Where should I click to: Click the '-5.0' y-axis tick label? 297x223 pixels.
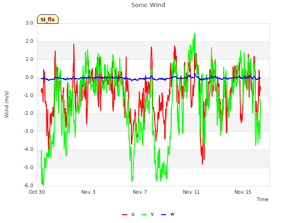pyautogui.click(x=29, y=167)
